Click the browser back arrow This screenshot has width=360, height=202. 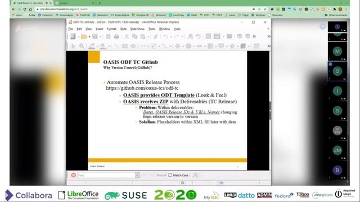[x=13, y=9]
